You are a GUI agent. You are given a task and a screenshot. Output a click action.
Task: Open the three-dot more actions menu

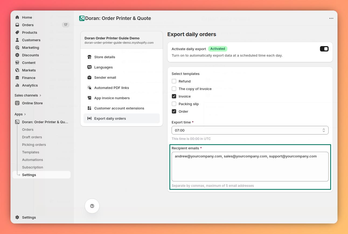click(x=331, y=18)
